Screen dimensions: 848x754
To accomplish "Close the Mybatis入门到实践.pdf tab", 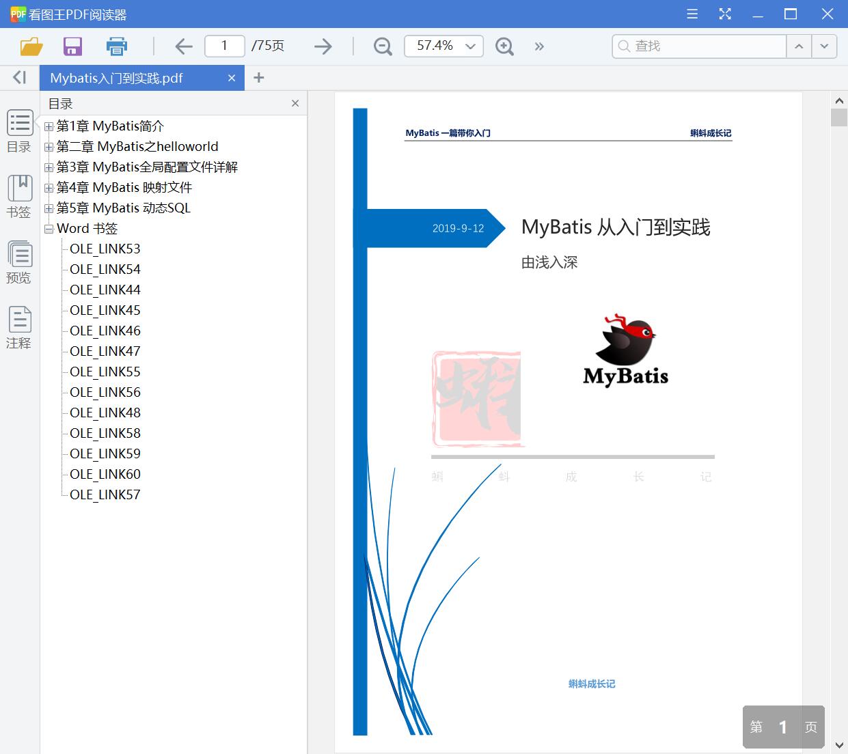I will (232, 78).
